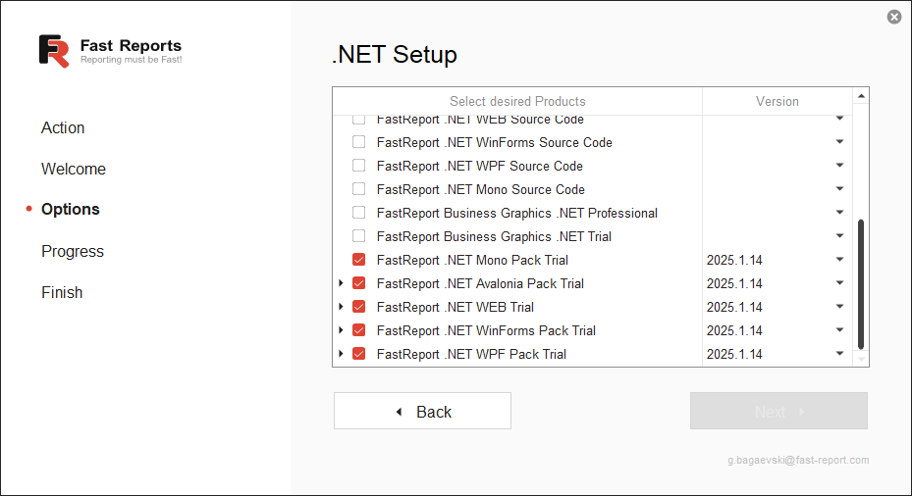
Task: Click the g.bagaevski@fast-report.com email
Action: (x=798, y=460)
